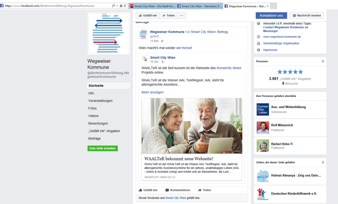Click the Kontaktiere uns button

(x=271, y=16)
